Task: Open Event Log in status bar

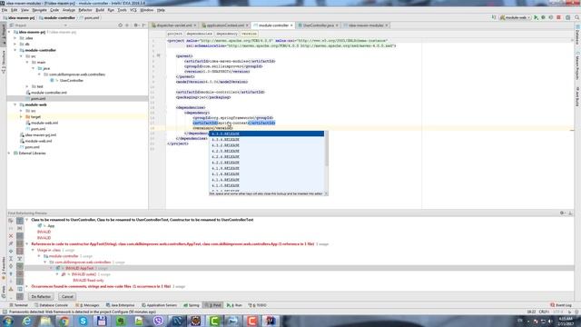Action: coord(561,305)
